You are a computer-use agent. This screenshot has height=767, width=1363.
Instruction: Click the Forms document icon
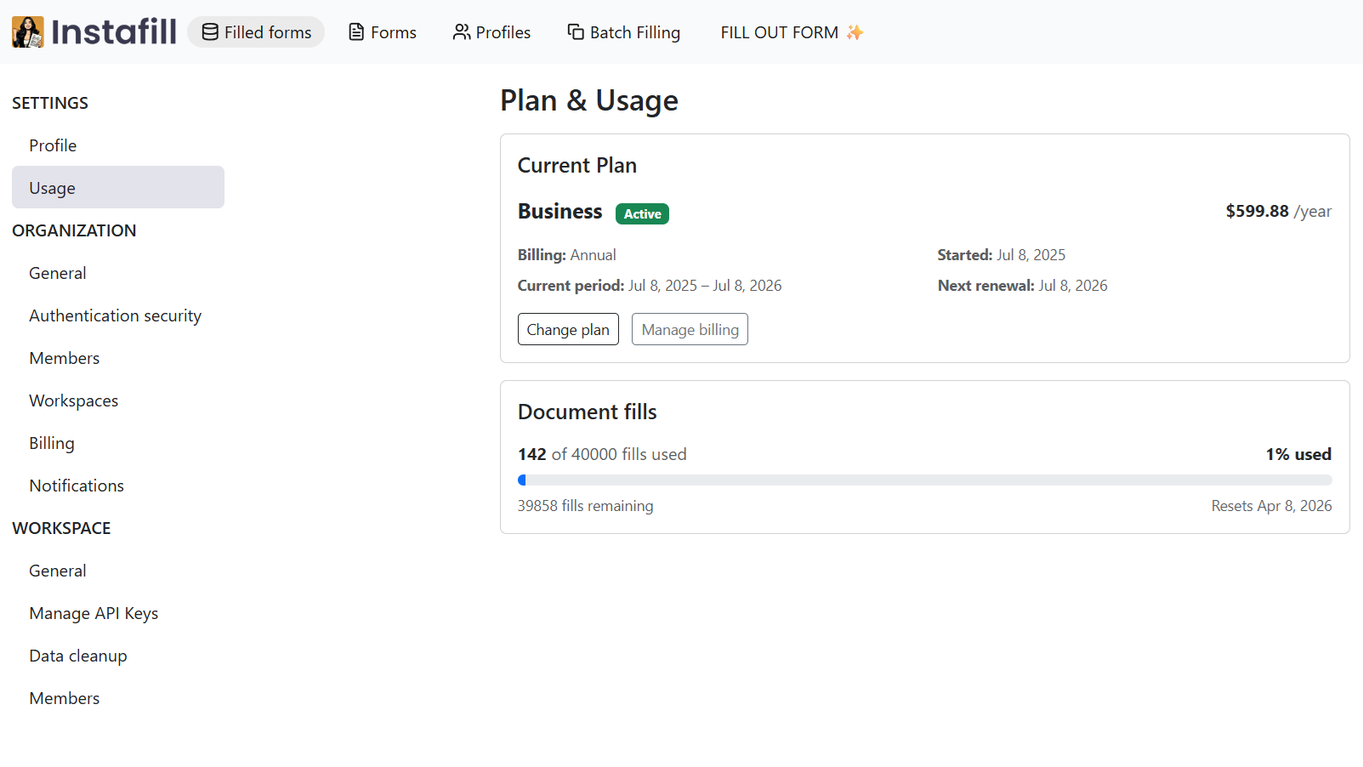(x=356, y=32)
